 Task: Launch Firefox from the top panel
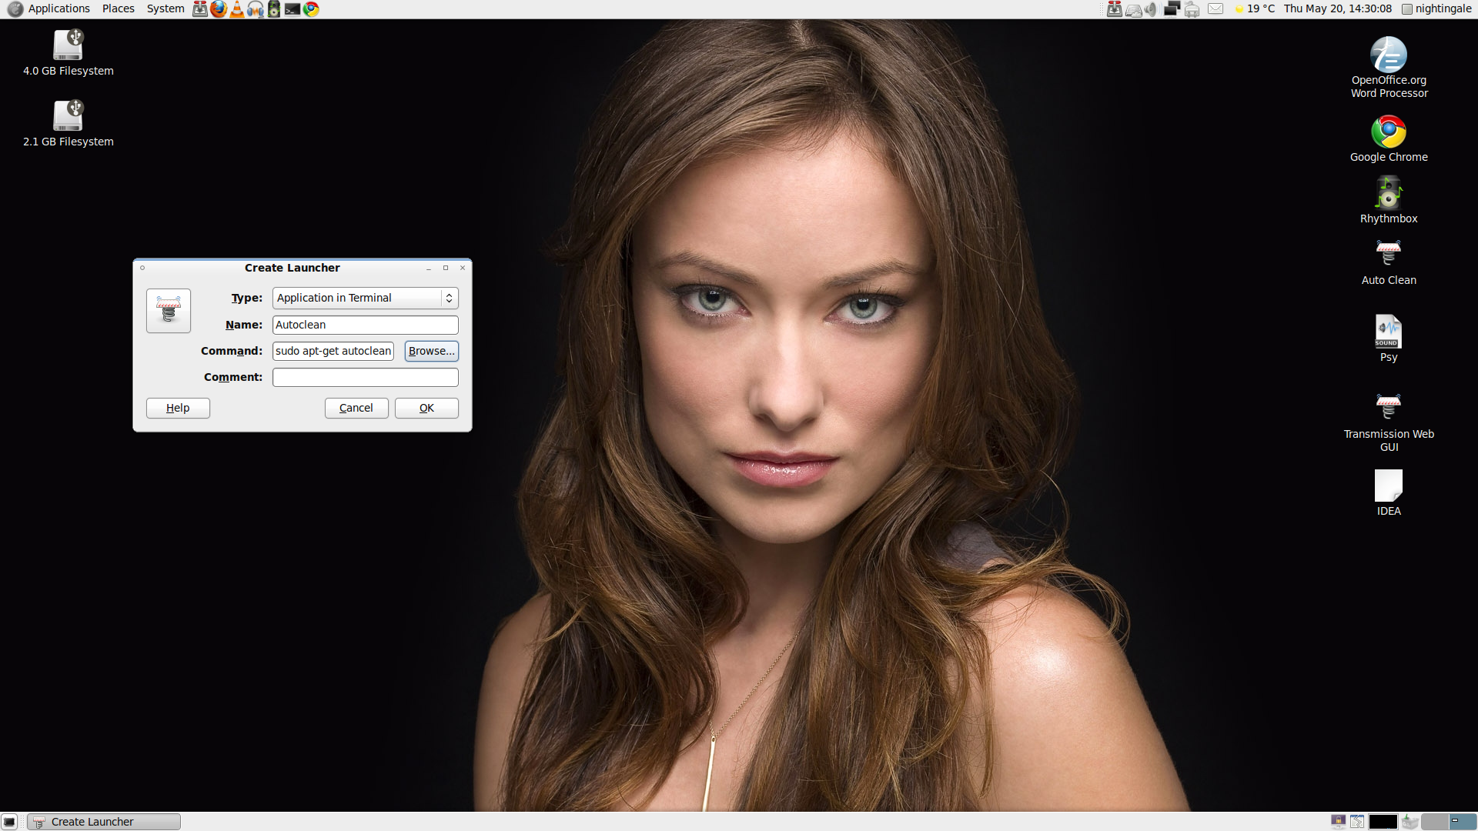coord(219,9)
